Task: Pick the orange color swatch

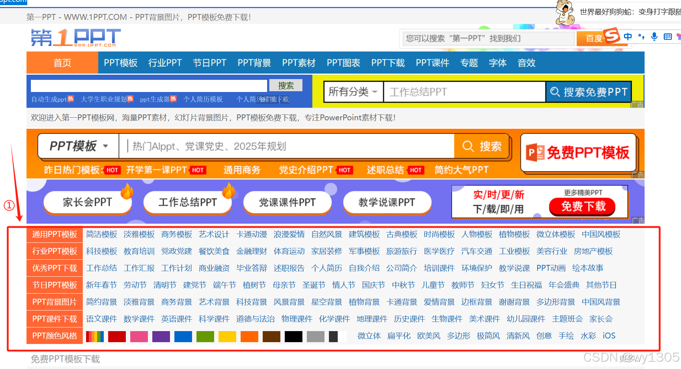Action: coord(249,336)
